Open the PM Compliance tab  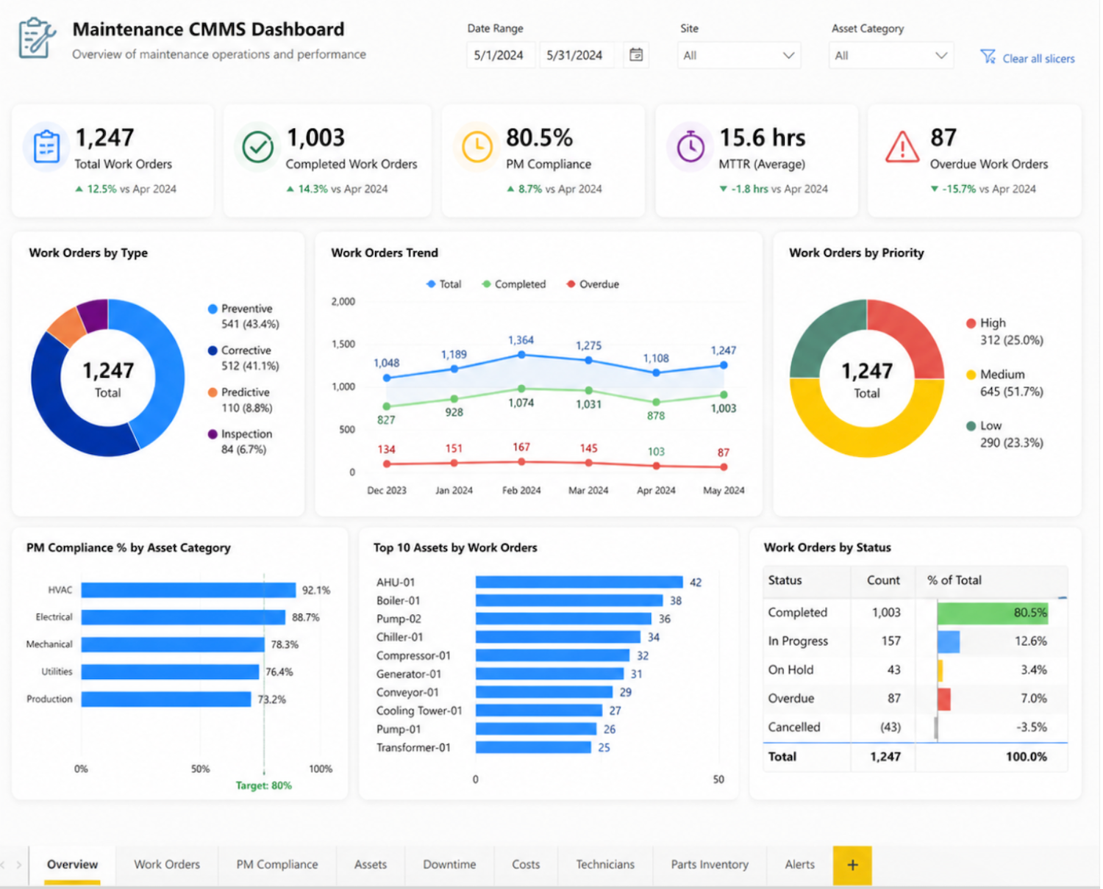click(277, 865)
